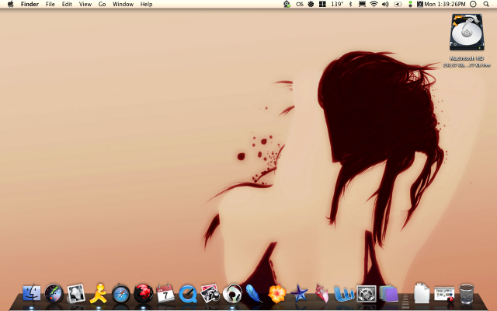Open the Apple menu
The height and width of the screenshot is (311, 497).
click(11, 4)
